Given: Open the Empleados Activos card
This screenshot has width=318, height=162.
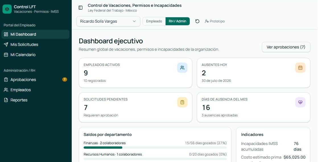Looking at the screenshot, I should (135, 73).
